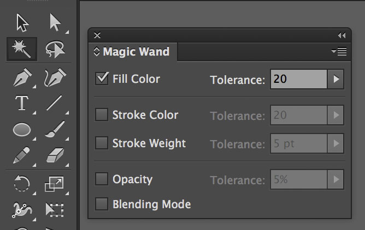Select the Line Segment tool
Viewport: 365px width, 230px height.
pyautogui.click(x=54, y=103)
